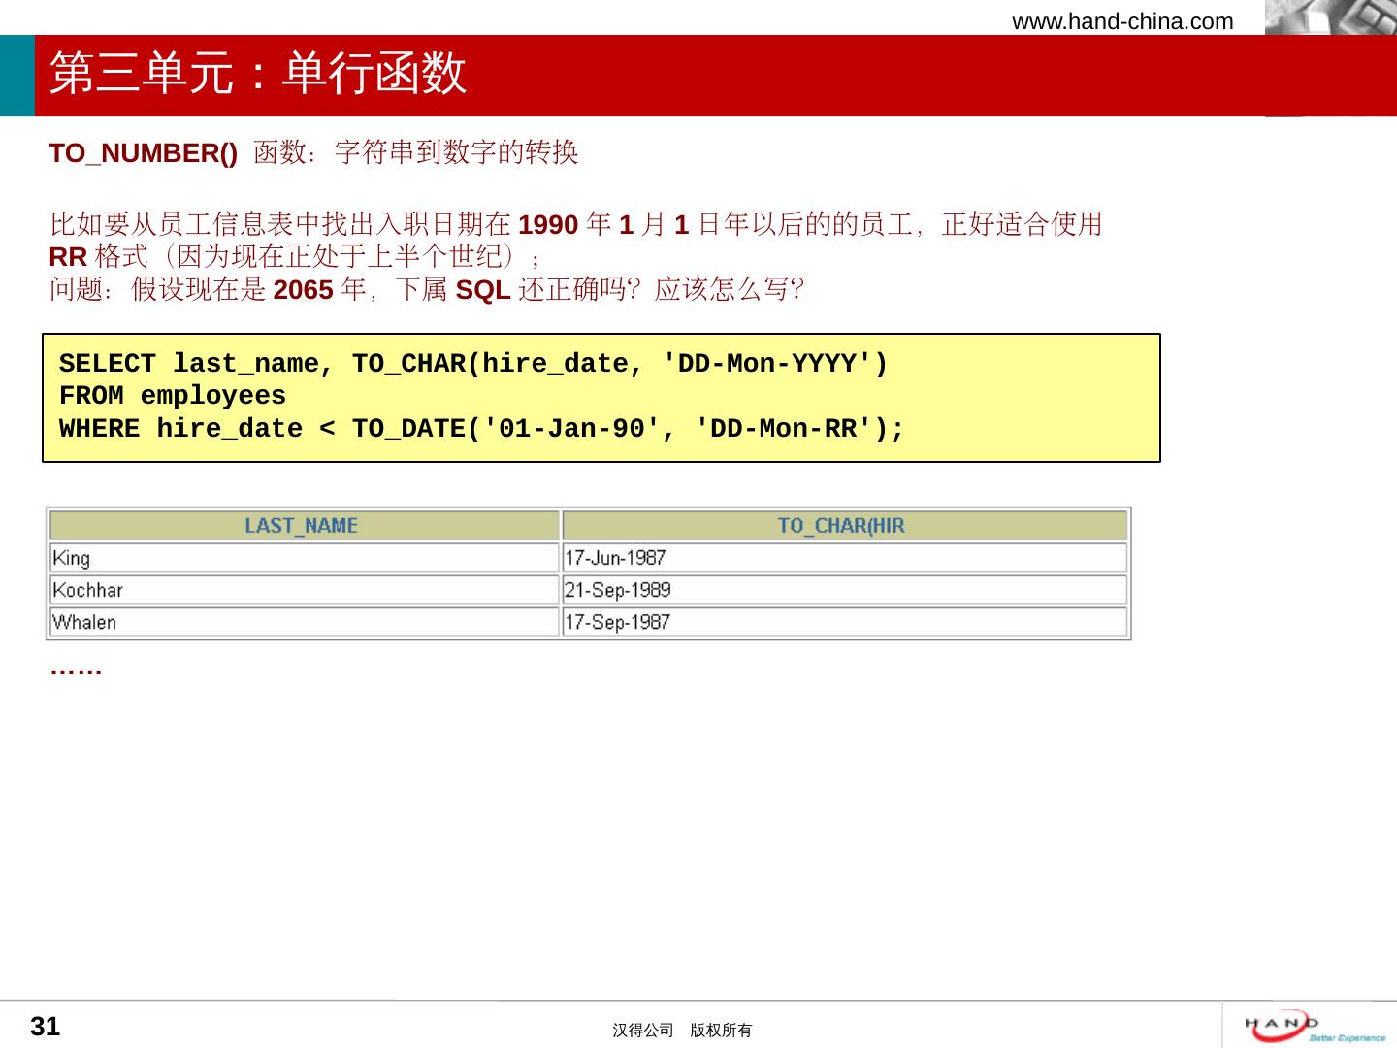This screenshot has height=1048, width=1397.
Task: Click the SELECT last_name code line
Action: (x=473, y=364)
